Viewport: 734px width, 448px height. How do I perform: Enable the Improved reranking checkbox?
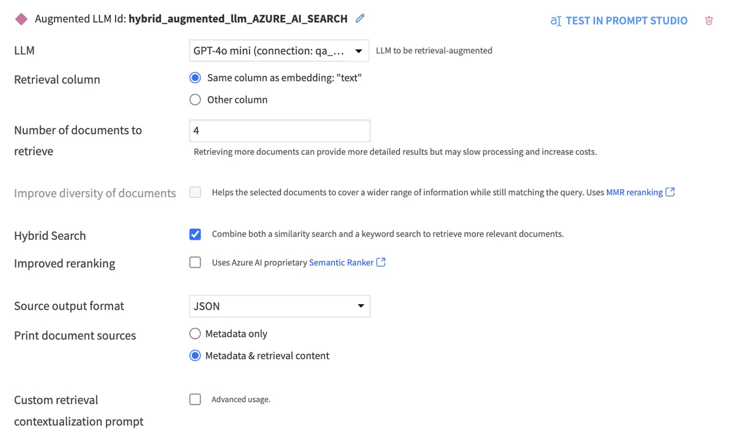click(x=195, y=263)
